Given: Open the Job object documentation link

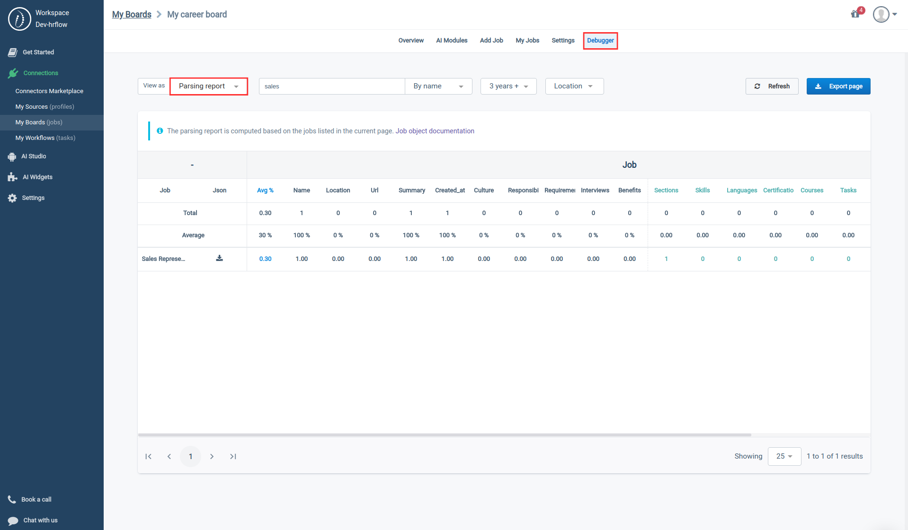Looking at the screenshot, I should [435, 131].
